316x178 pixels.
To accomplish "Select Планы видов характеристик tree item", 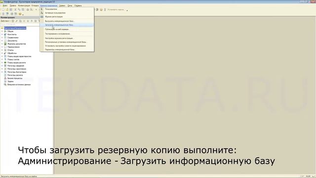I will 19,56.
